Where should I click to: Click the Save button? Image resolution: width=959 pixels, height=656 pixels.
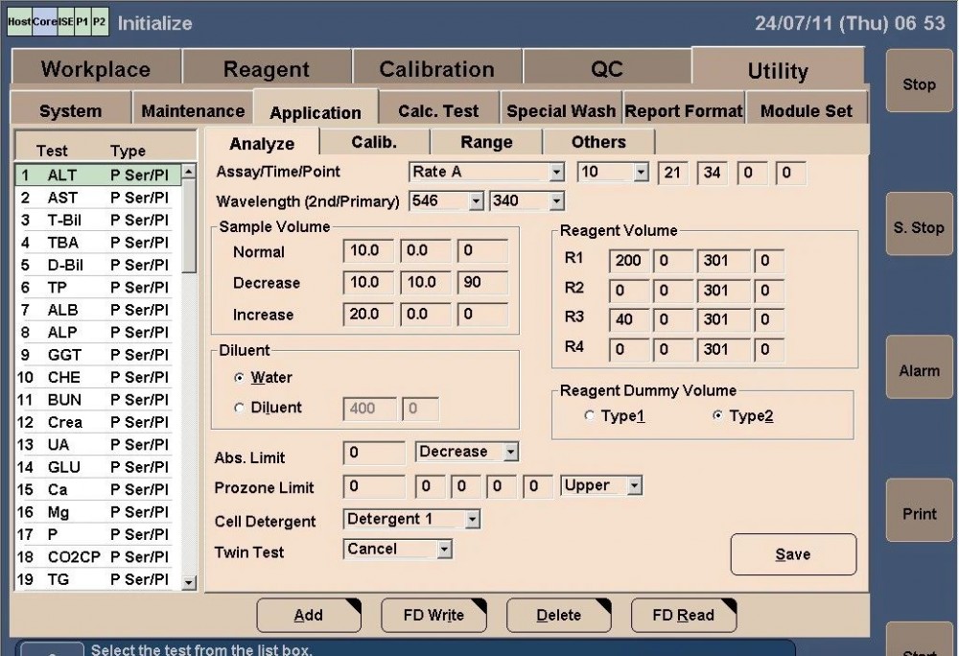click(x=793, y=554)
